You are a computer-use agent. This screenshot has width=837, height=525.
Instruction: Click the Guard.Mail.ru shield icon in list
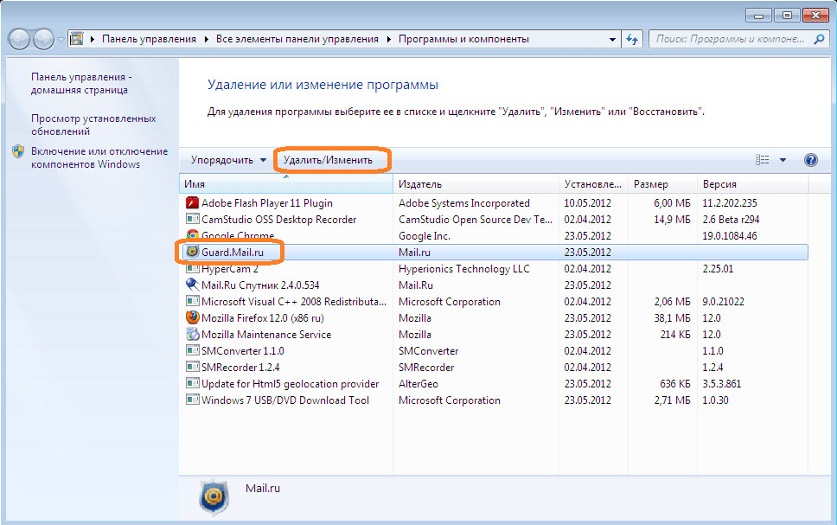(193, 253)
